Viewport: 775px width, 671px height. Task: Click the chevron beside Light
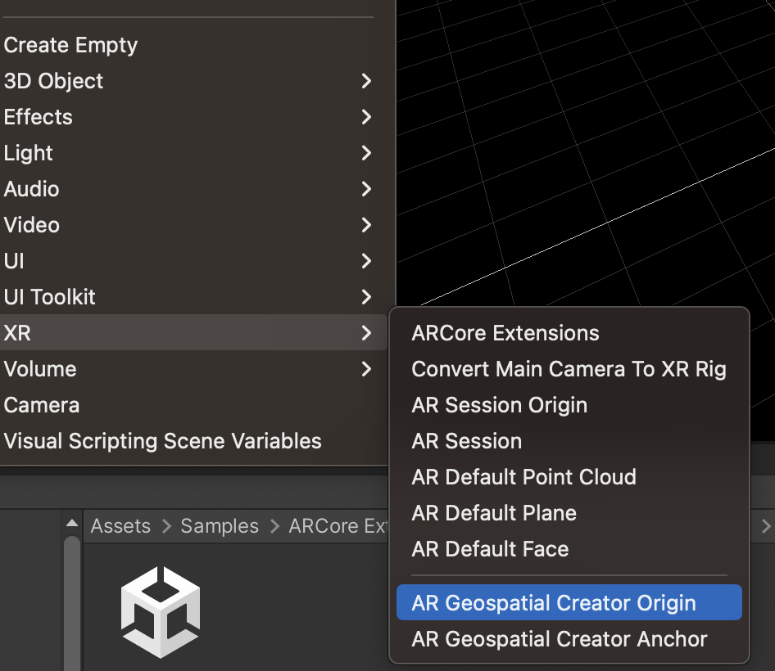(x=366, y=152)
